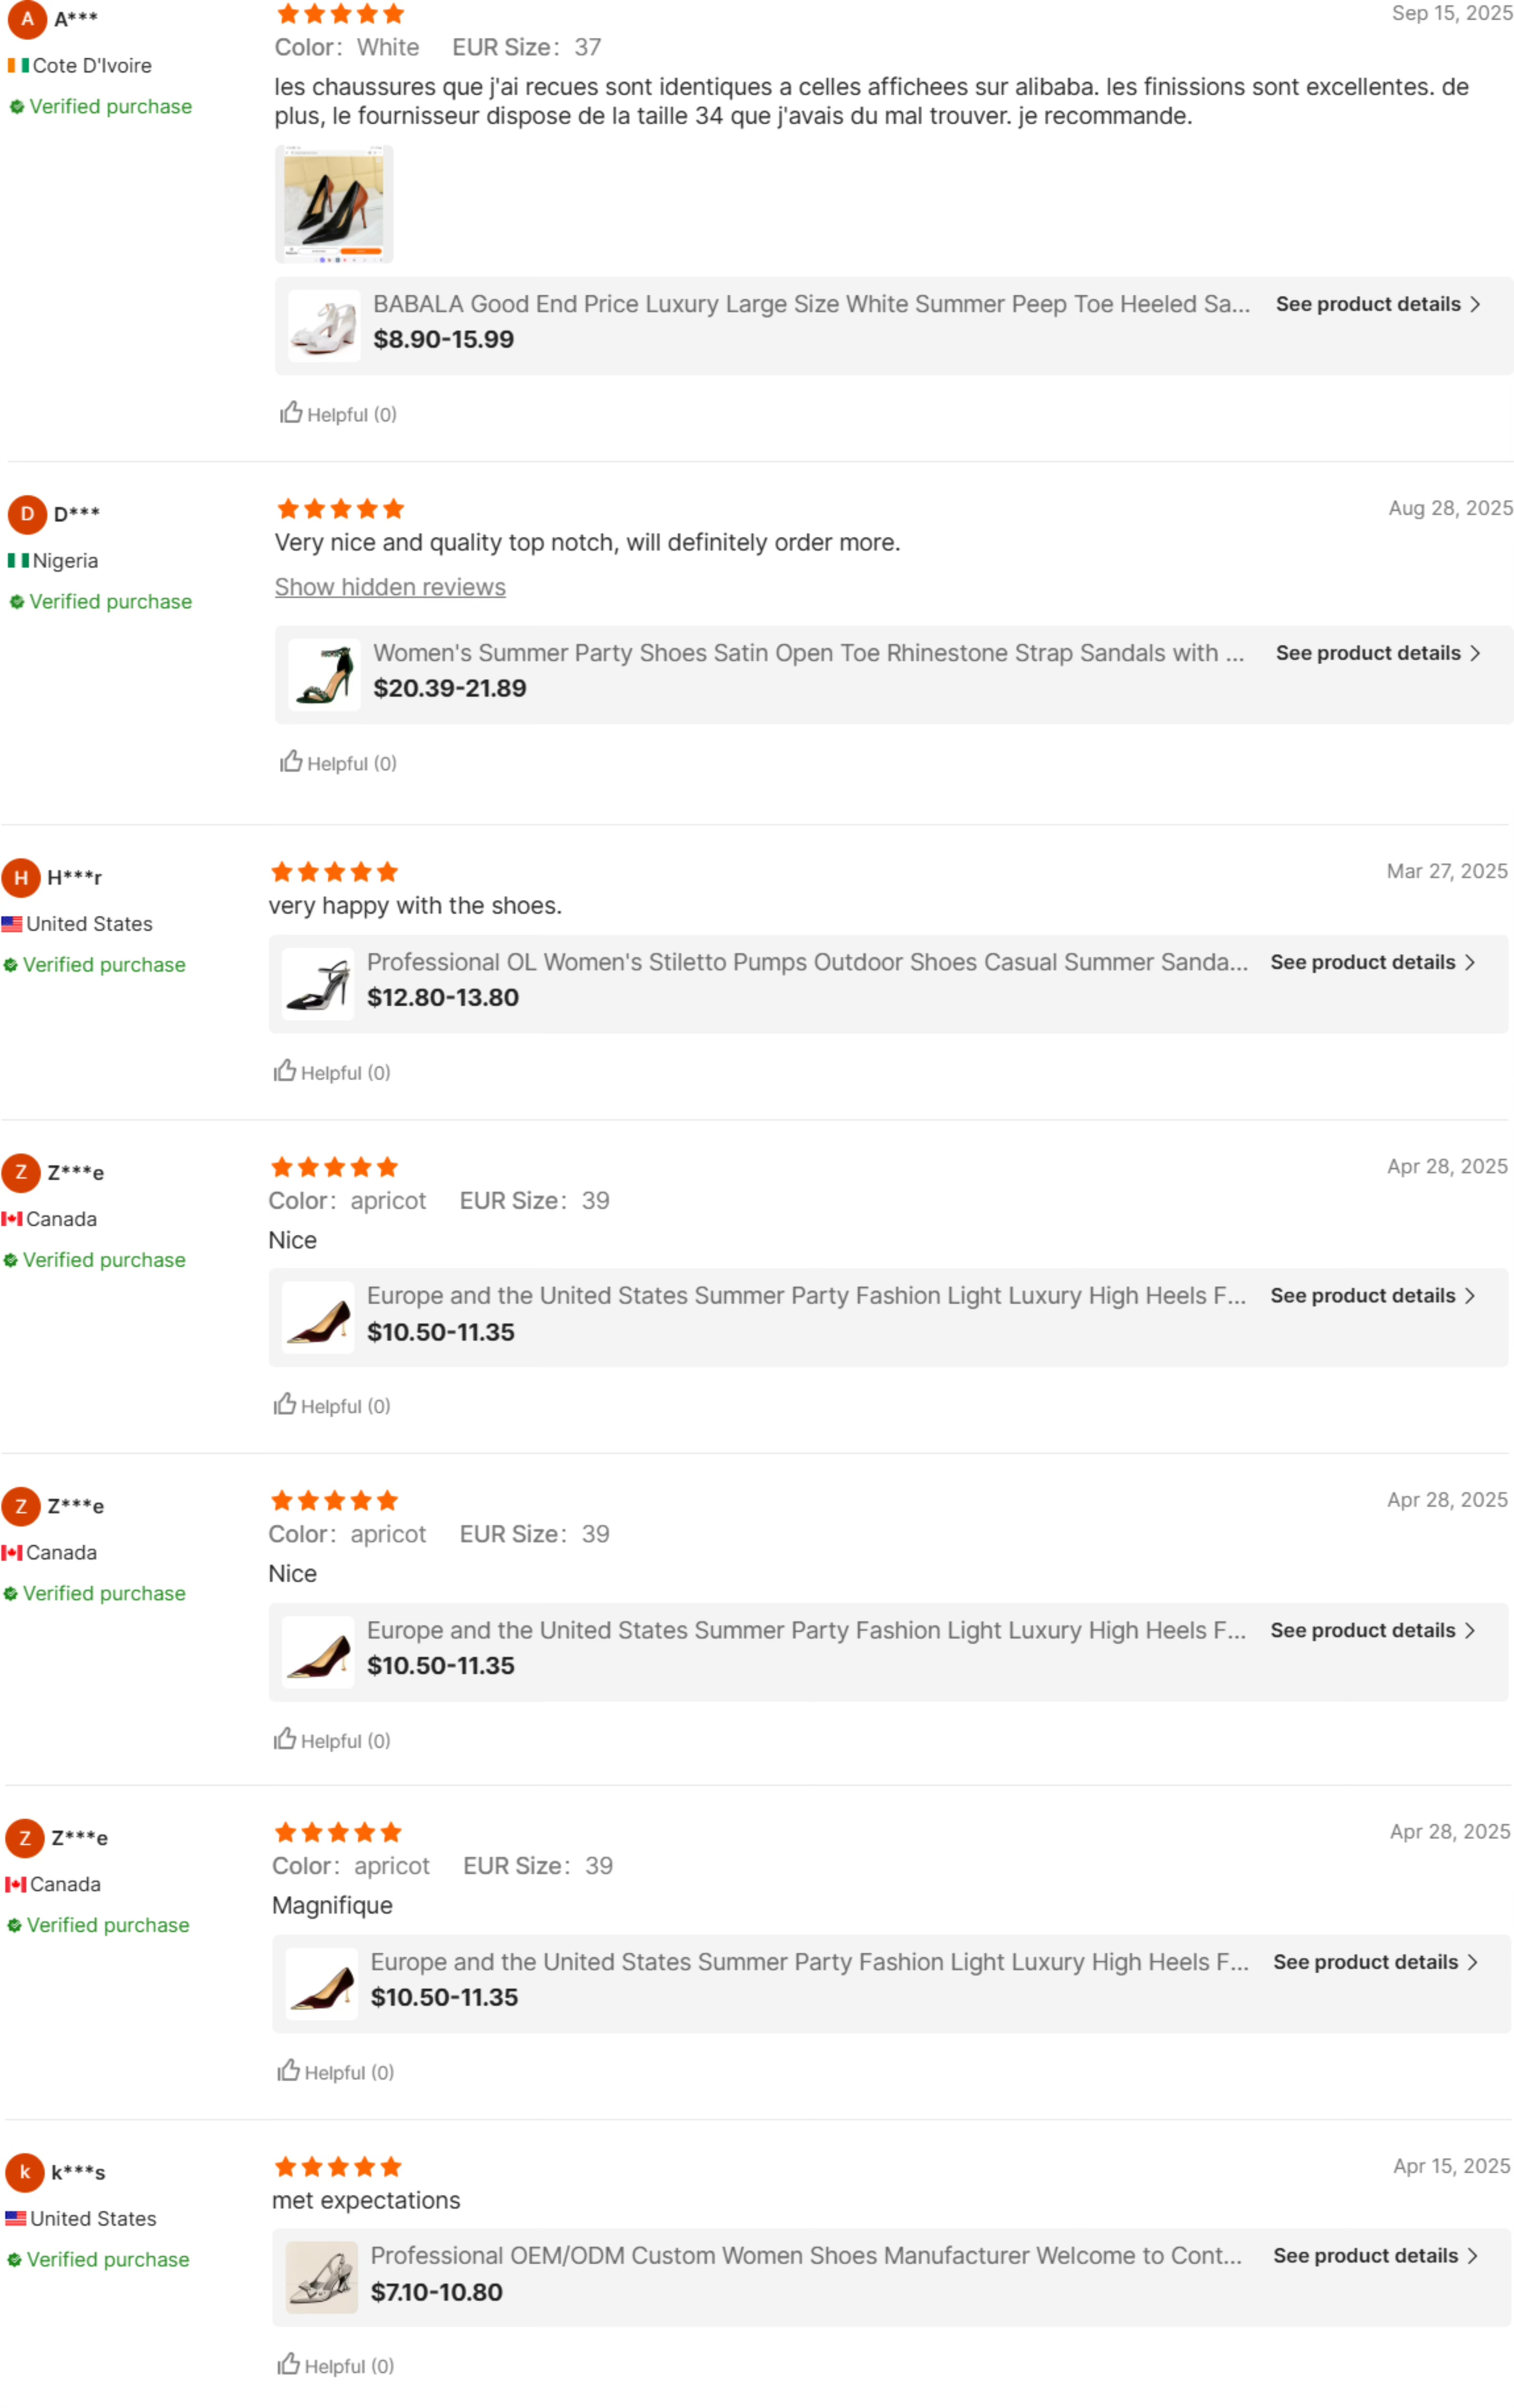The height and width of the screenshot is (2408, 1514).
Task: Open the review photo of black heels
Action: click(x=334, y=204)
